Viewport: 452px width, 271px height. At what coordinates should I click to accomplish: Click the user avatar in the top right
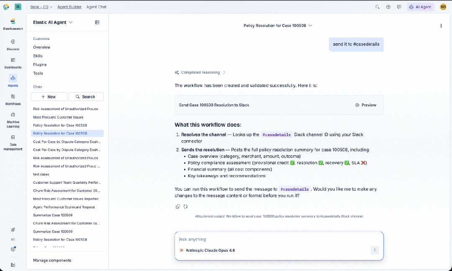(x=443, y=7)
